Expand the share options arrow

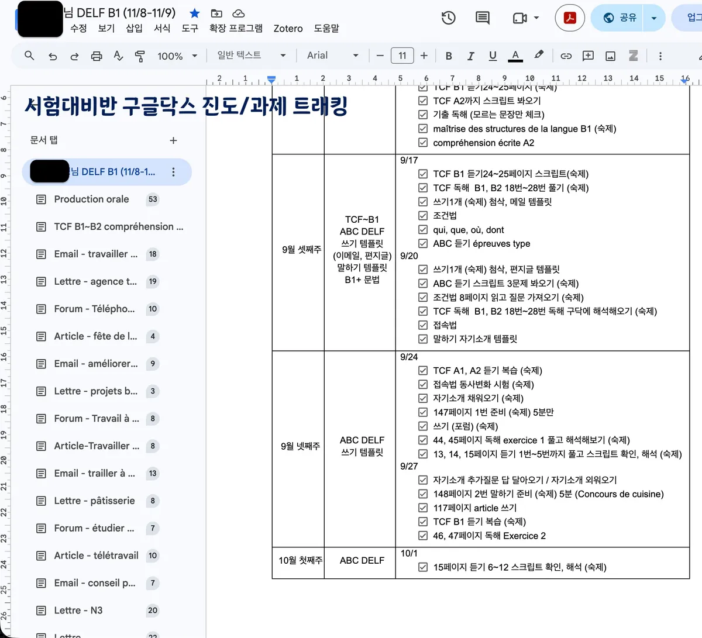pyautogui.click(x=654, y=18)
